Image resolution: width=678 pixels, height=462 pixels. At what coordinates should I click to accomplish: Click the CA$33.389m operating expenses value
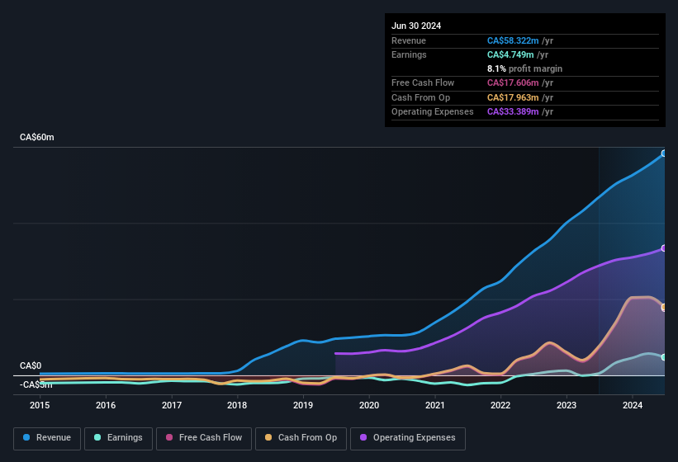(513, 111)
